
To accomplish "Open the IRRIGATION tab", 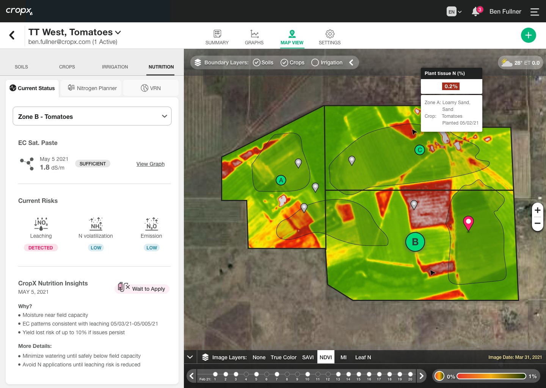I will click(115, 67).
